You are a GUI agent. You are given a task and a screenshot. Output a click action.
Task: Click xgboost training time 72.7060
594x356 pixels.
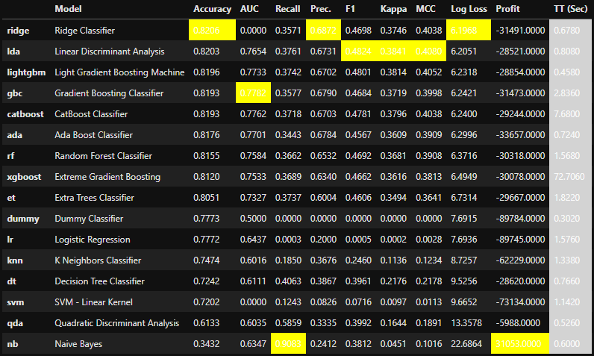[x=569, y=177]
